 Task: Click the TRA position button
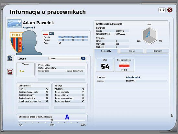tap(73, 37)
